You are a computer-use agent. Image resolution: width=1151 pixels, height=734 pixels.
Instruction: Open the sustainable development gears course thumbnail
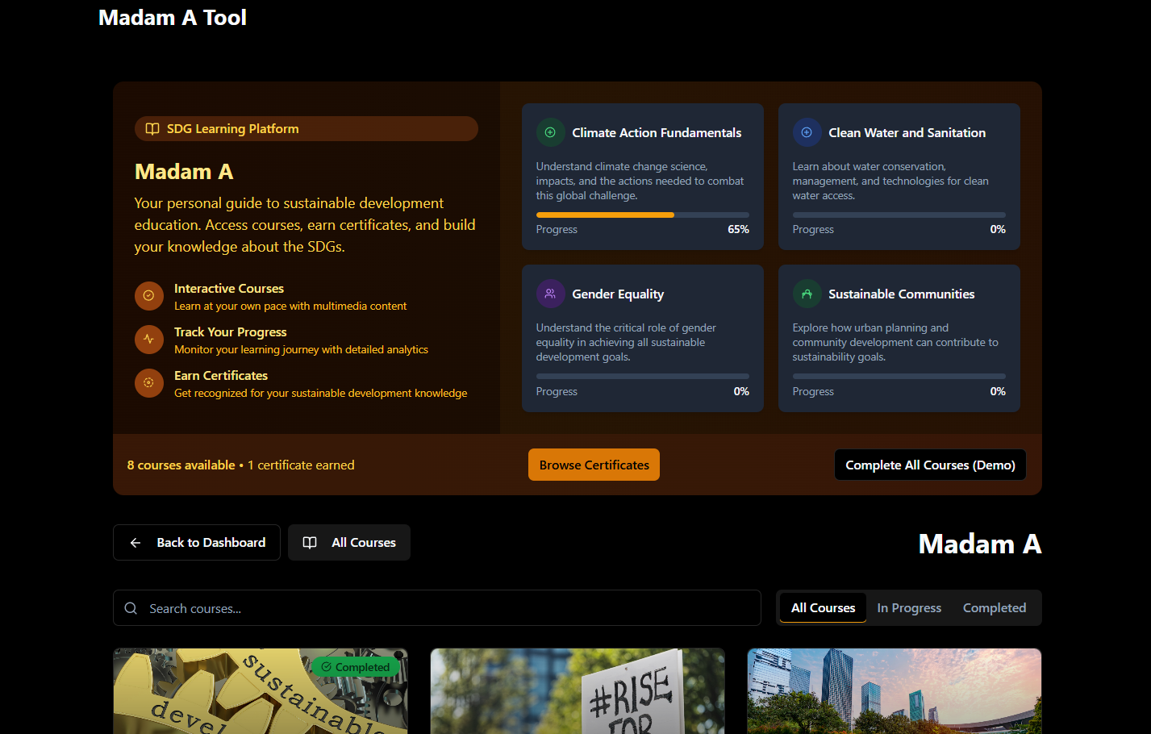click(x=261, y=691)
